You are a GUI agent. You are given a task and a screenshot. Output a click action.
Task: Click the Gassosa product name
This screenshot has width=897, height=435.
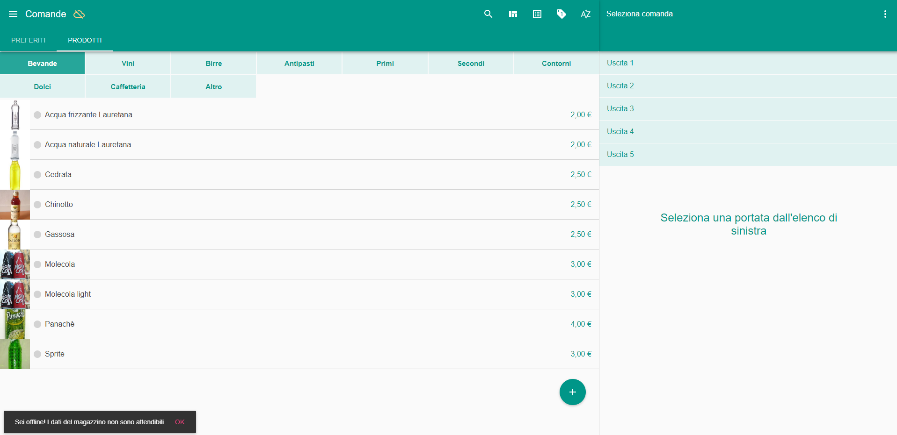59,235
